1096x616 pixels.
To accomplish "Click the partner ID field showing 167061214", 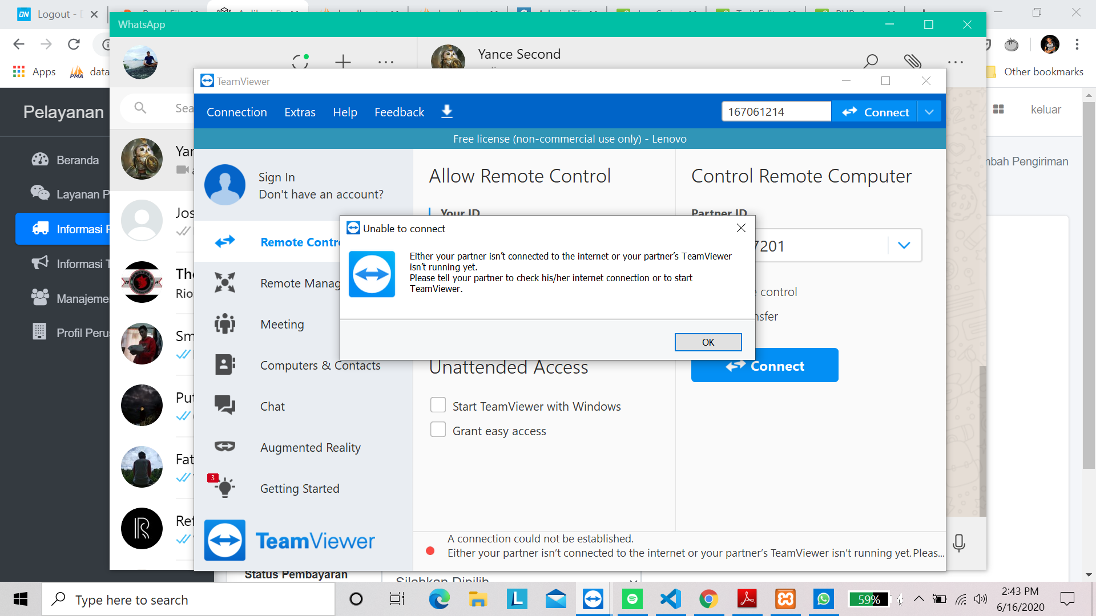I will (775, 112).
